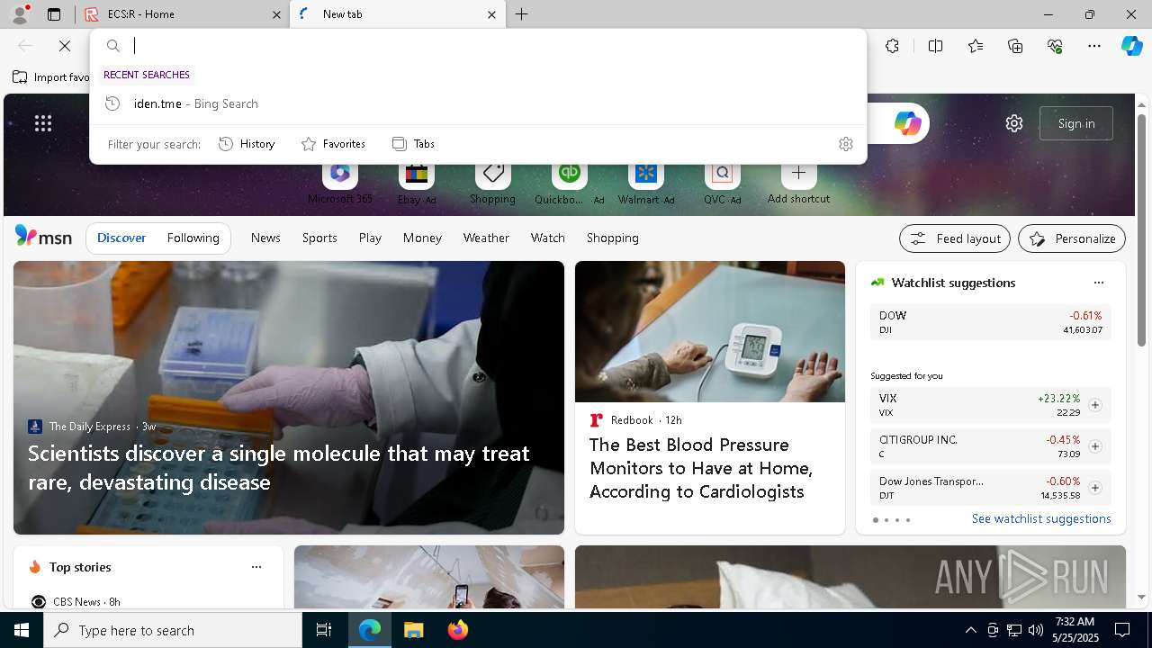The width and height of the screenshot is (1152, 648).
Task: Open Task View on taskbar
Action: pyautogui.click(x=324, y=630)
